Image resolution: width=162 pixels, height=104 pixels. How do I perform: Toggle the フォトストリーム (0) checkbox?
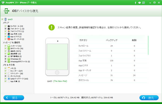click(x=5, y=28)
